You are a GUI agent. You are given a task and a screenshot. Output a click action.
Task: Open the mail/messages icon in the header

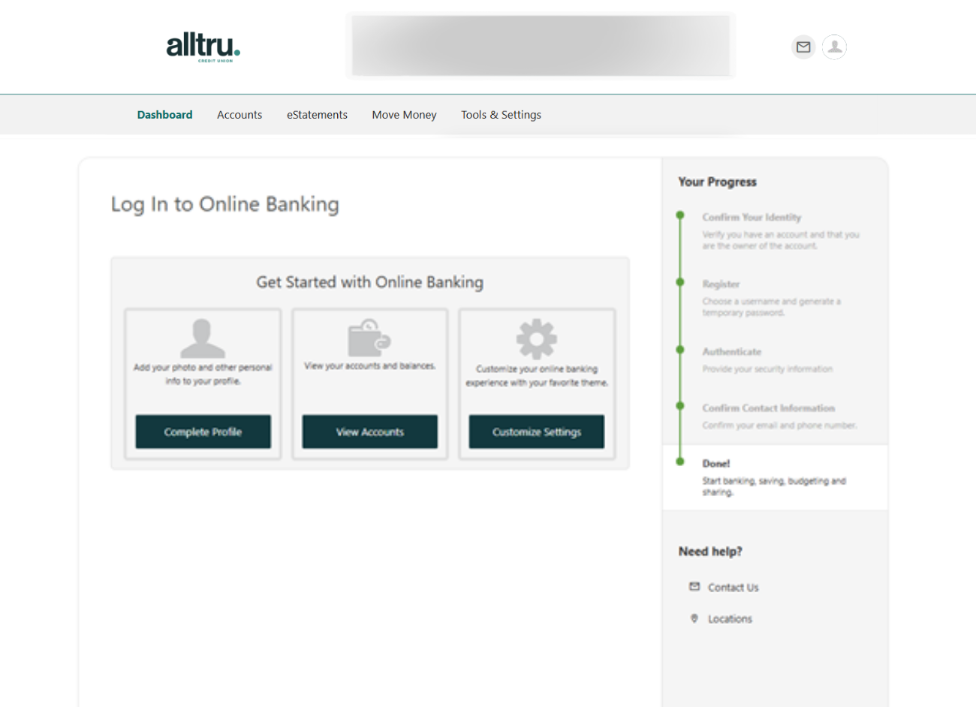click(803, 47)
